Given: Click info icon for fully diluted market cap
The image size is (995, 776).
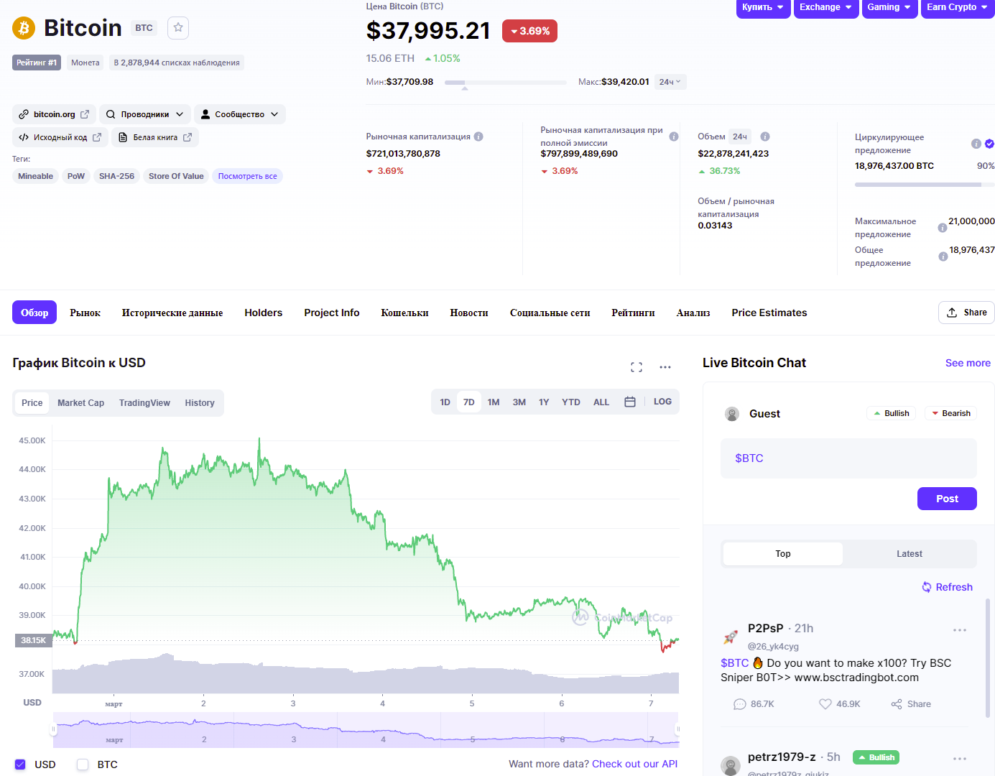Looking at the screenshot, I should tap(674, 137).
